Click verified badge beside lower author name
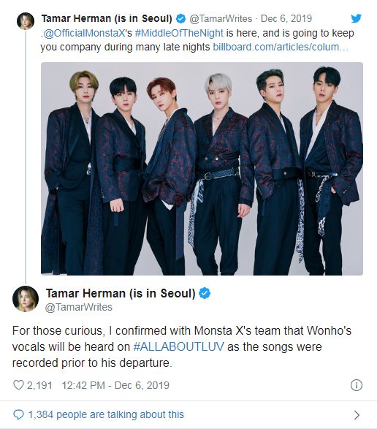 click(x=205, y=293)
